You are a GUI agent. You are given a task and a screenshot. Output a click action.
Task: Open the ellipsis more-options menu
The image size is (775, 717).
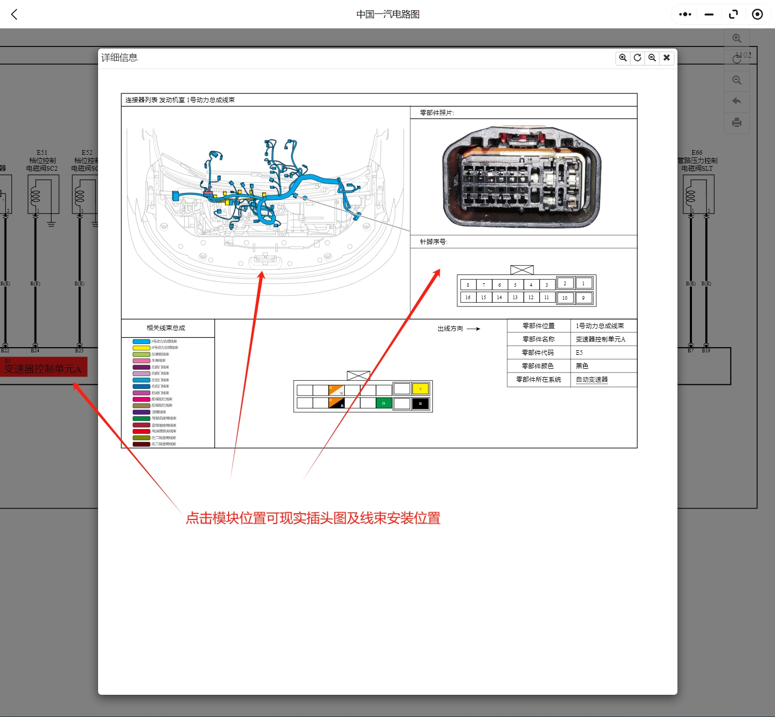(x=685, y=14)
